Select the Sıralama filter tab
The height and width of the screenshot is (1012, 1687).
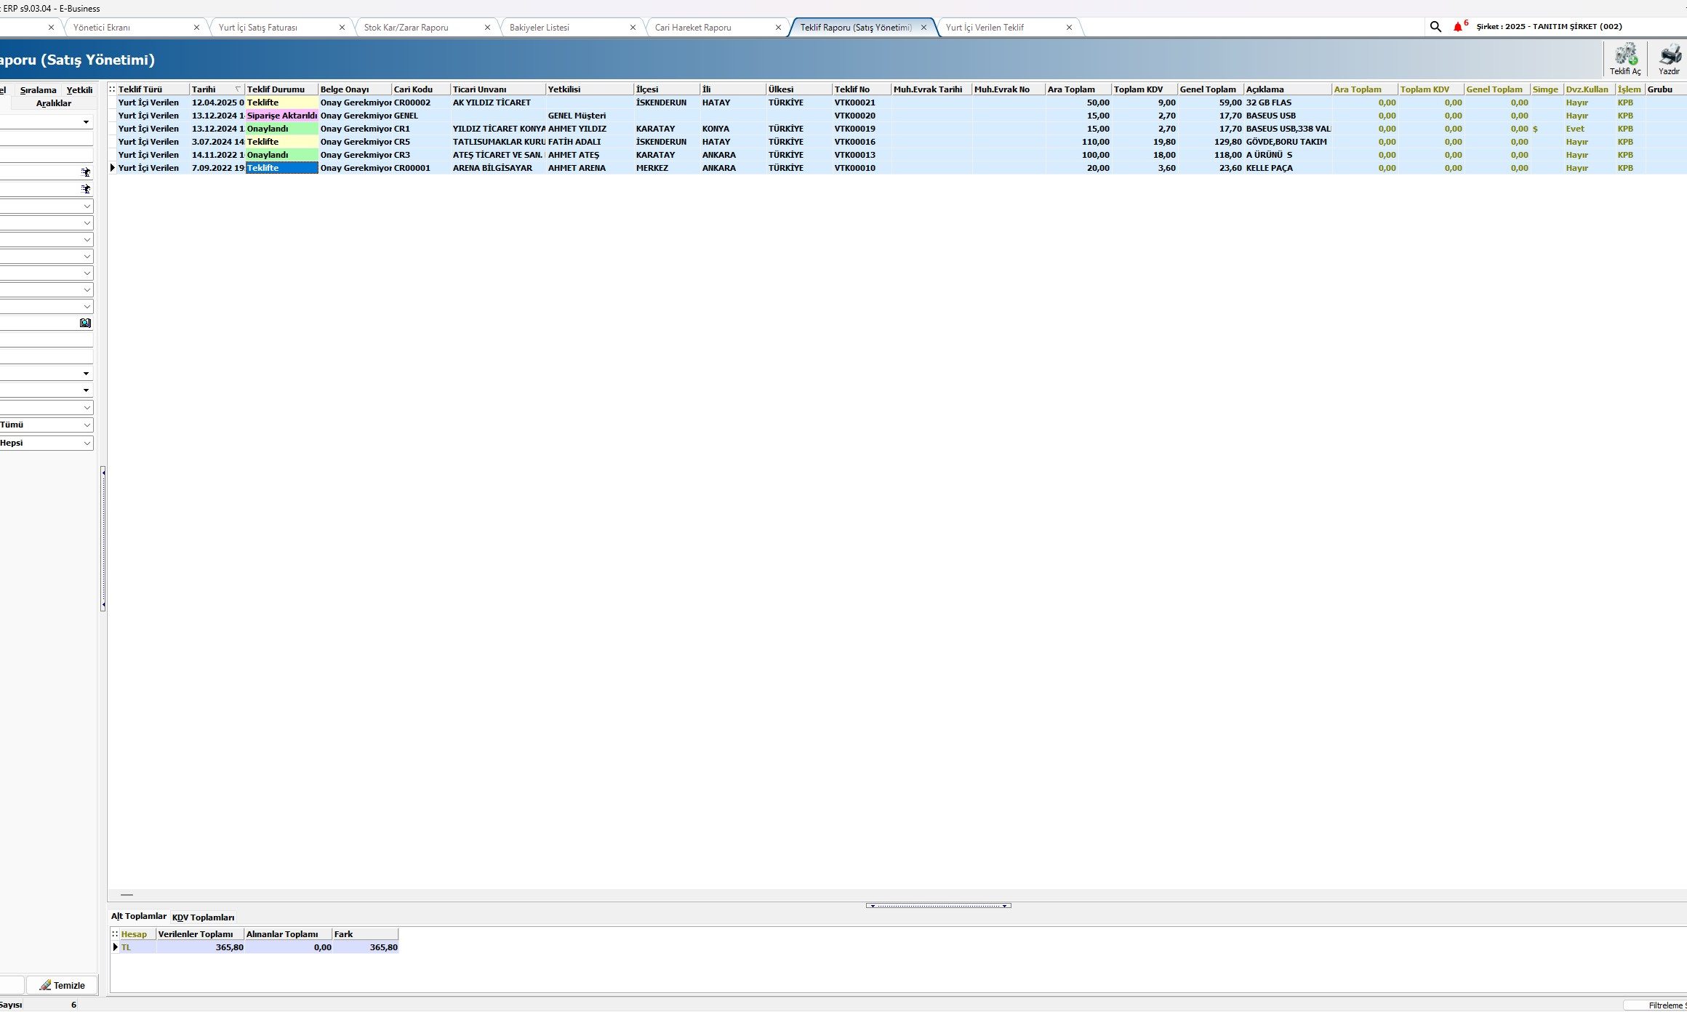point(38,90)
